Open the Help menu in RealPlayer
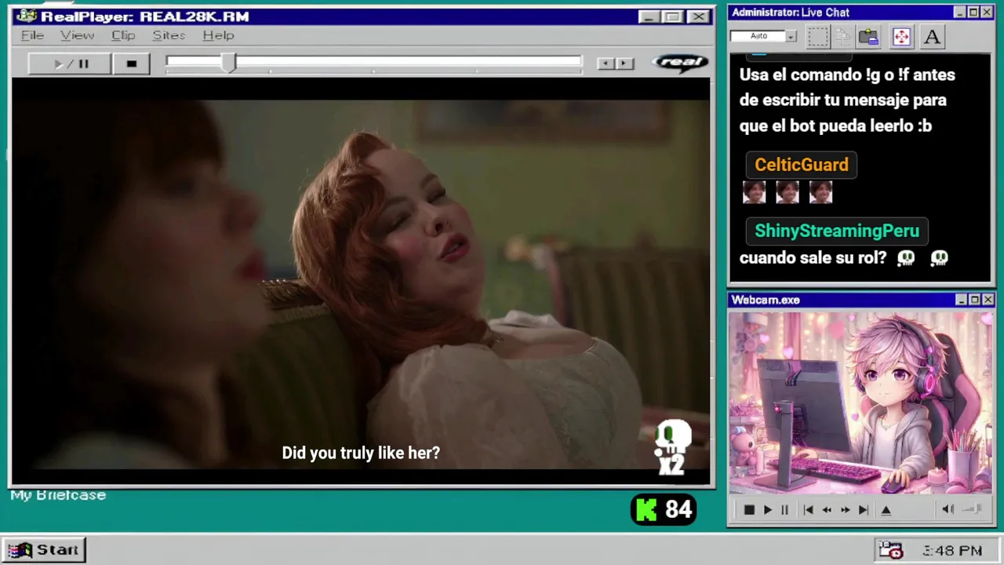The width and height of the screenshot is (1004, 565). 218,35
